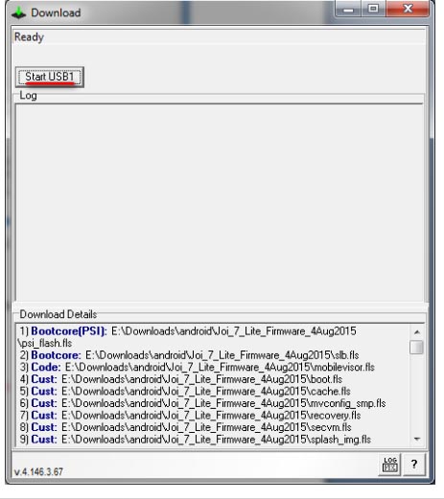Open the LOG file icon button
This screenshot has width=444, height=499.
389,465
